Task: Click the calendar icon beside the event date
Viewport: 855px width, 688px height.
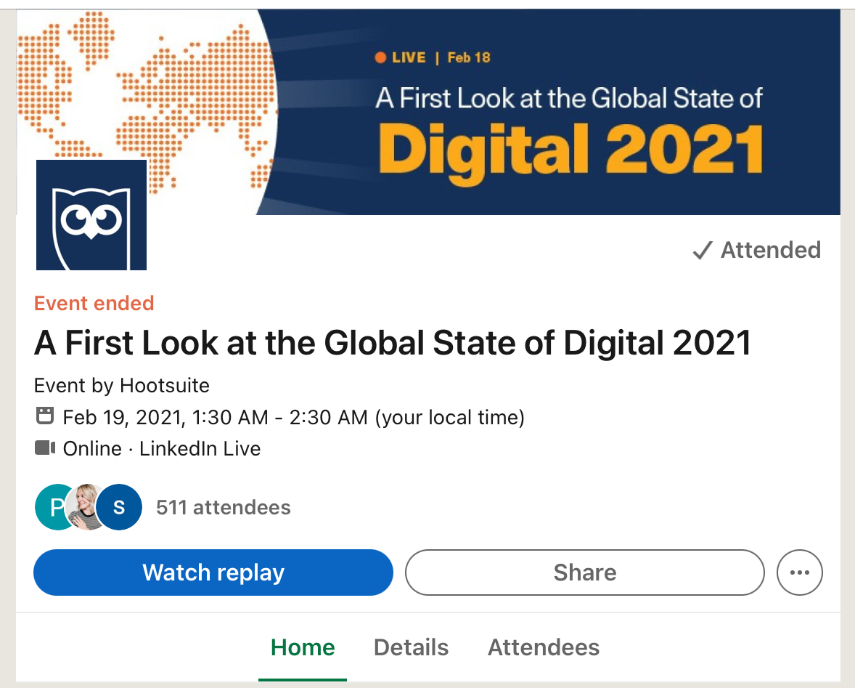Action: (45, 417)
